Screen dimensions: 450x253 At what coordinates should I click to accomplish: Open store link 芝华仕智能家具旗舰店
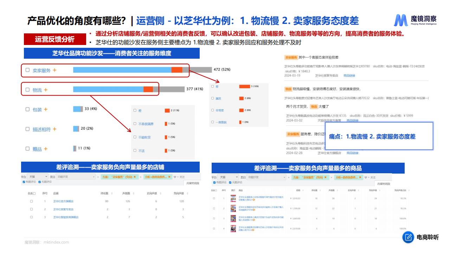click(66, 217)
